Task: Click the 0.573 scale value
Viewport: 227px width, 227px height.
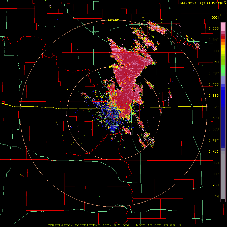Action: [x=214, y=118]
